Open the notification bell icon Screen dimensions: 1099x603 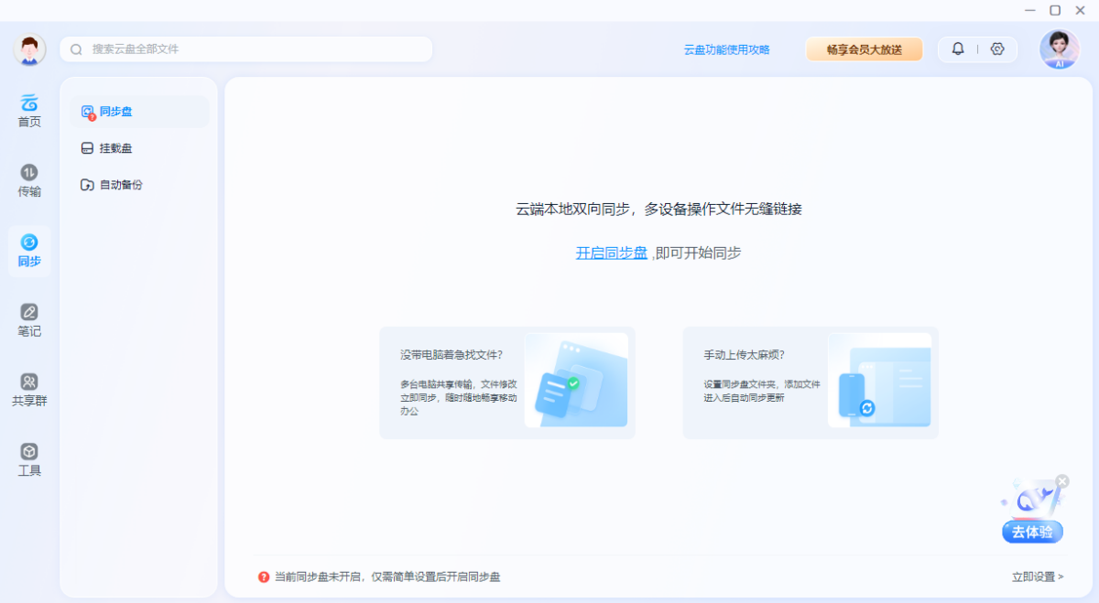click(x=958, y=48)
